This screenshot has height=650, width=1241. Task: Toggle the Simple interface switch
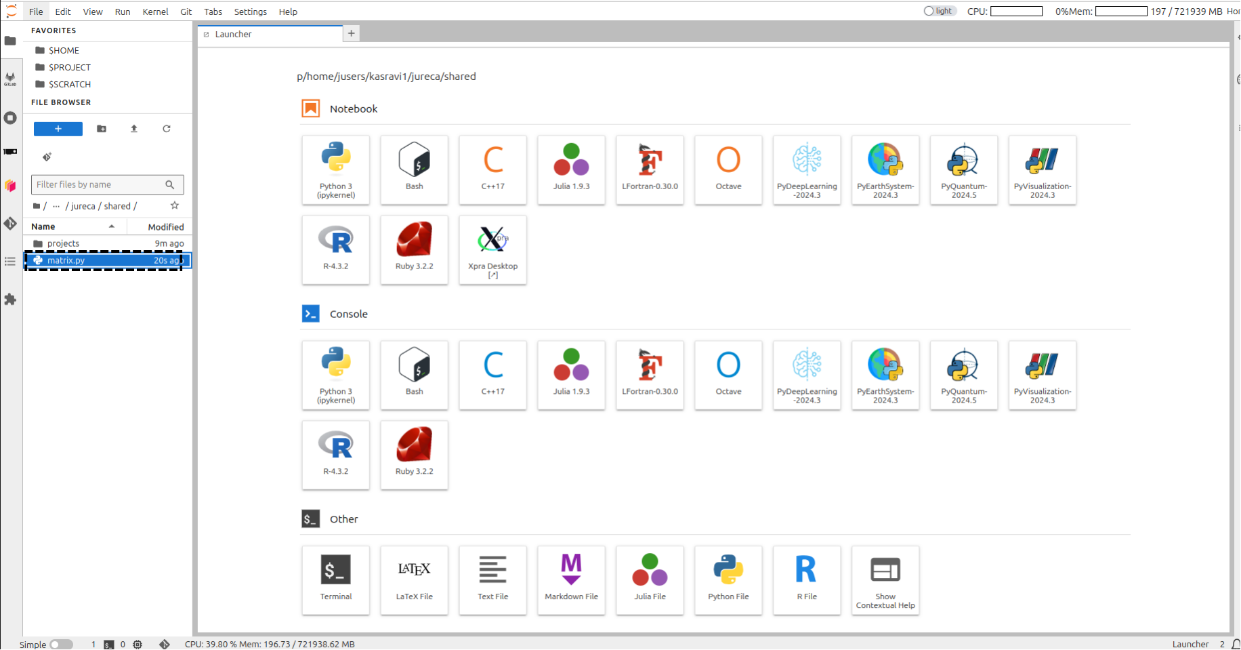(x=61, y=645)
